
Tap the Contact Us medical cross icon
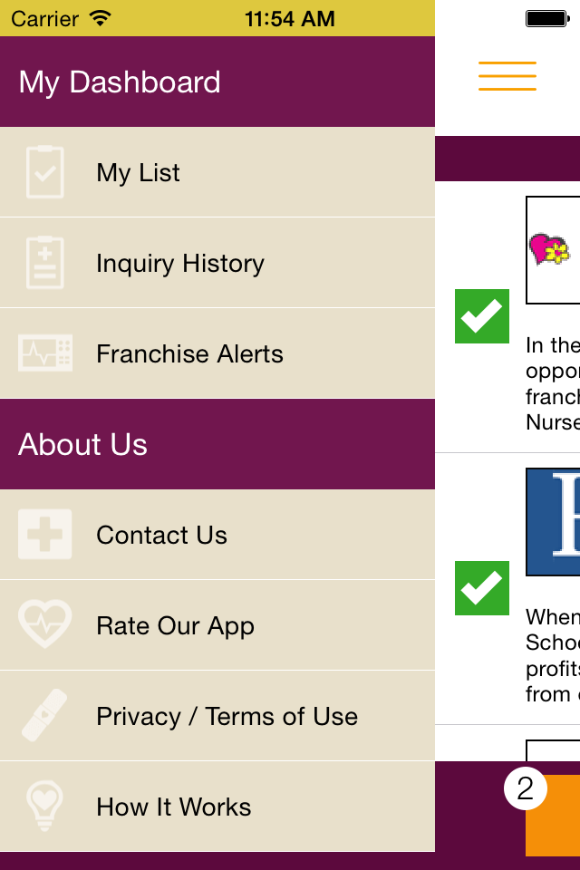(45, 535)
